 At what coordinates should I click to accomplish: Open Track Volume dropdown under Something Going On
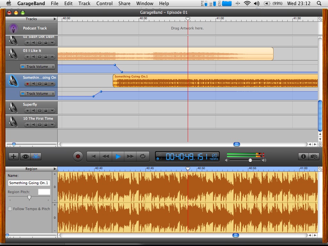(x=37, y=94)
